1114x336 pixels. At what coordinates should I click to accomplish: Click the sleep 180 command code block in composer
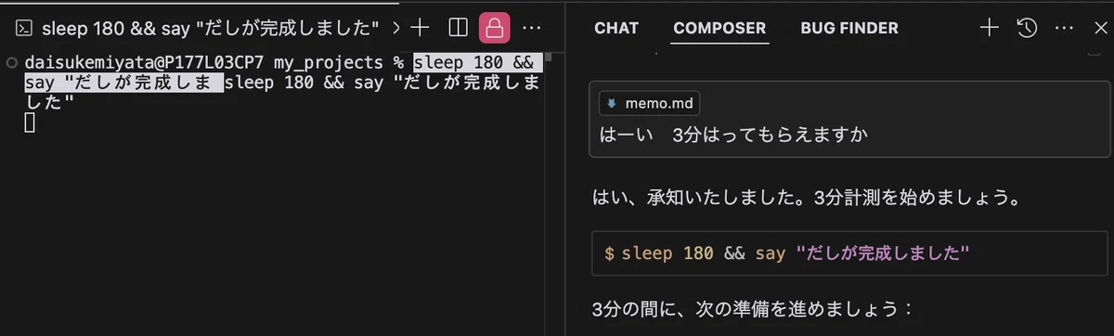pos(850,252)
